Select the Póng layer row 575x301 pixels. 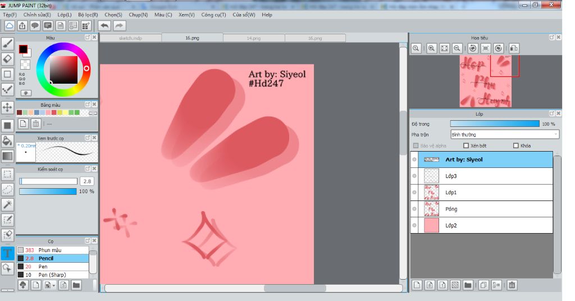click(481, 209)
